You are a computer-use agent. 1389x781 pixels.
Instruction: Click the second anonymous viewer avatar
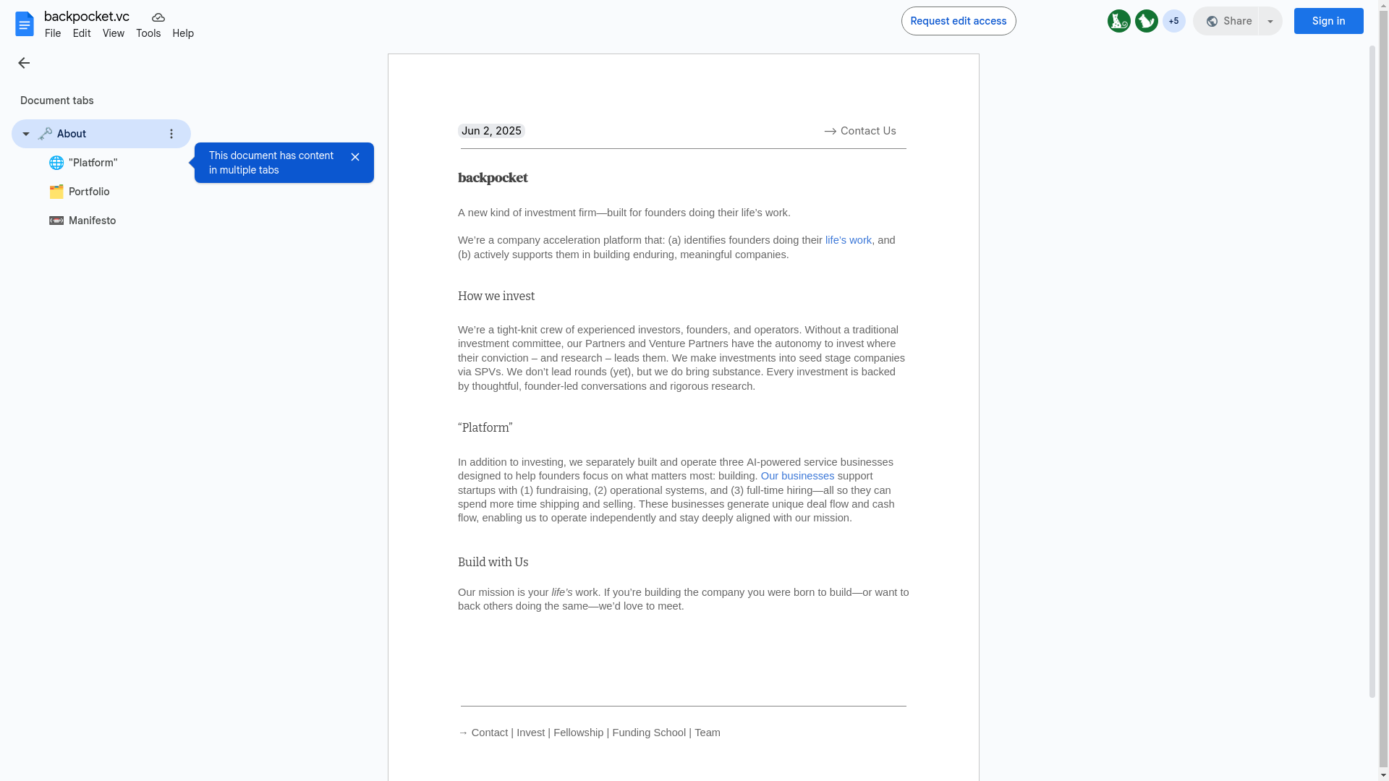(x=1147, y=21)
